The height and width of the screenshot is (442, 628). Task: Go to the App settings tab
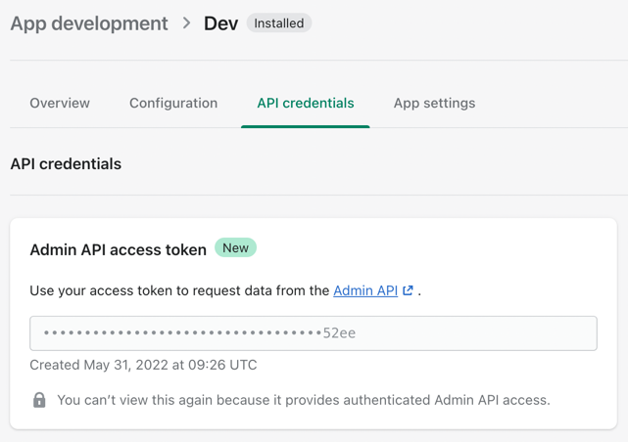click(434, 103)
